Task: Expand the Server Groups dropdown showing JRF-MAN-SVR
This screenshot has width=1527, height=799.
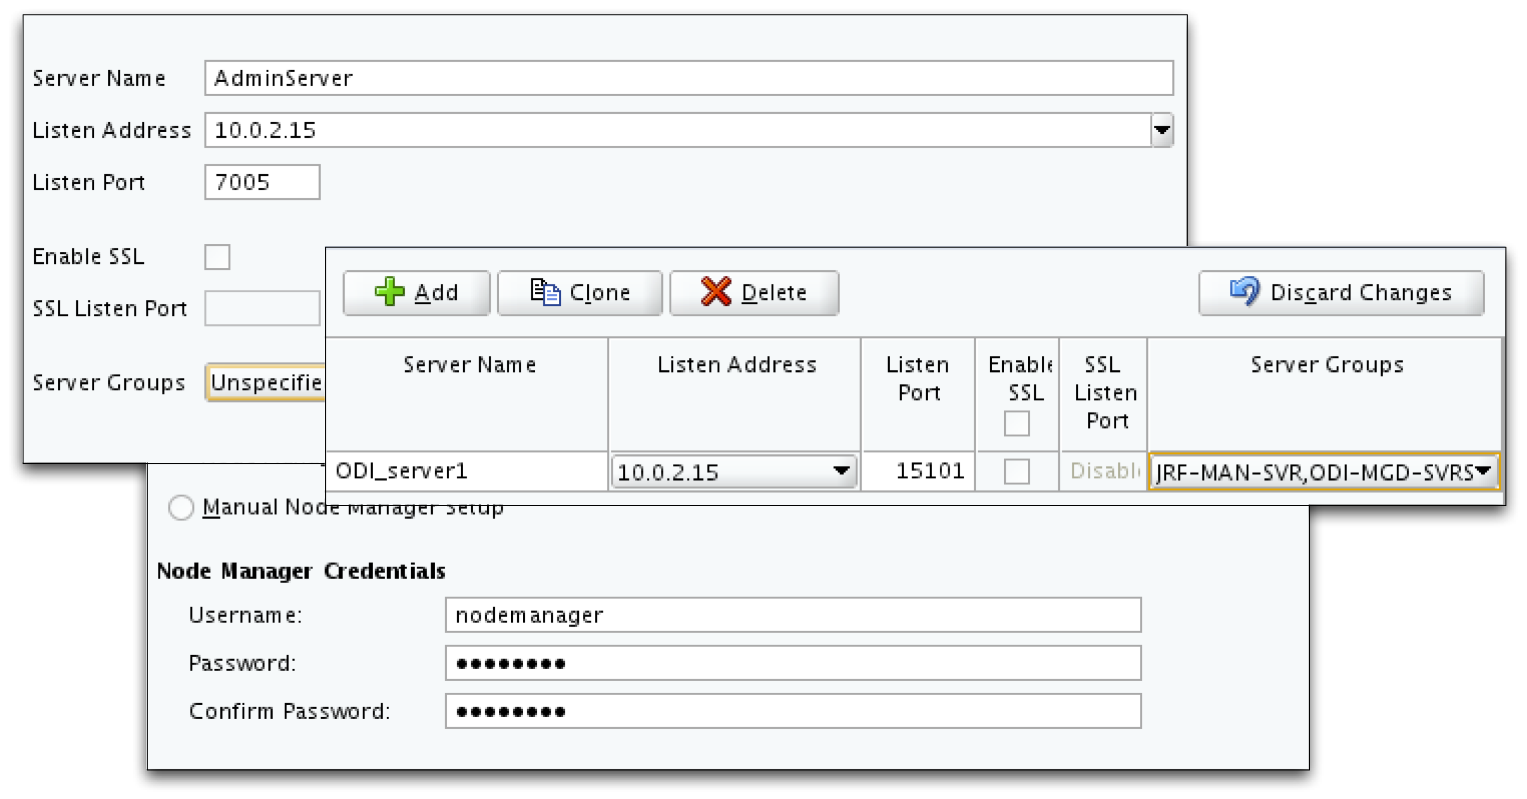Action: [x=1484, y=471]
